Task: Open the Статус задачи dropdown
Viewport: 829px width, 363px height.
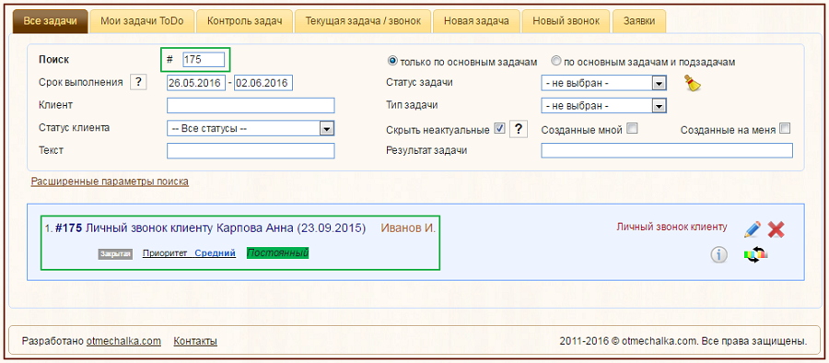Action: pyautogui.click(x=603, y=83)
